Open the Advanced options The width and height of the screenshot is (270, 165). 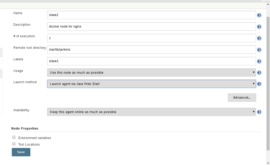(241, 97)
